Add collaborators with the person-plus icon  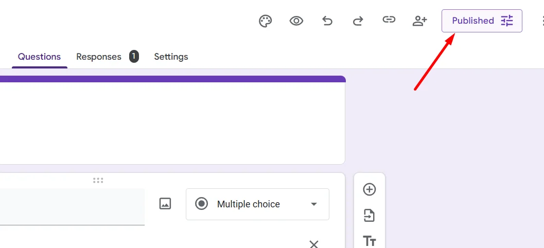pos(420,21)
